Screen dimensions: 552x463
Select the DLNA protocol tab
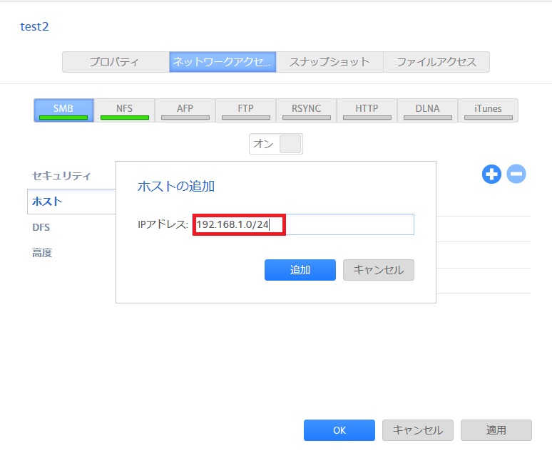(x=427, y=110)
